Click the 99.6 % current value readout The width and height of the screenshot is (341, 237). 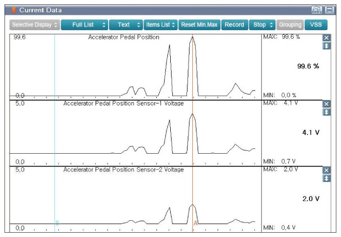308,67
